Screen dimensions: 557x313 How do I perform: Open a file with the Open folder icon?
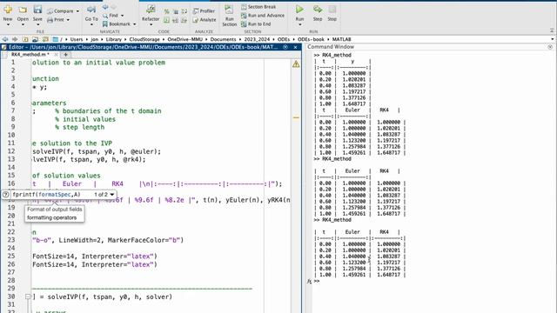(23, 10)
